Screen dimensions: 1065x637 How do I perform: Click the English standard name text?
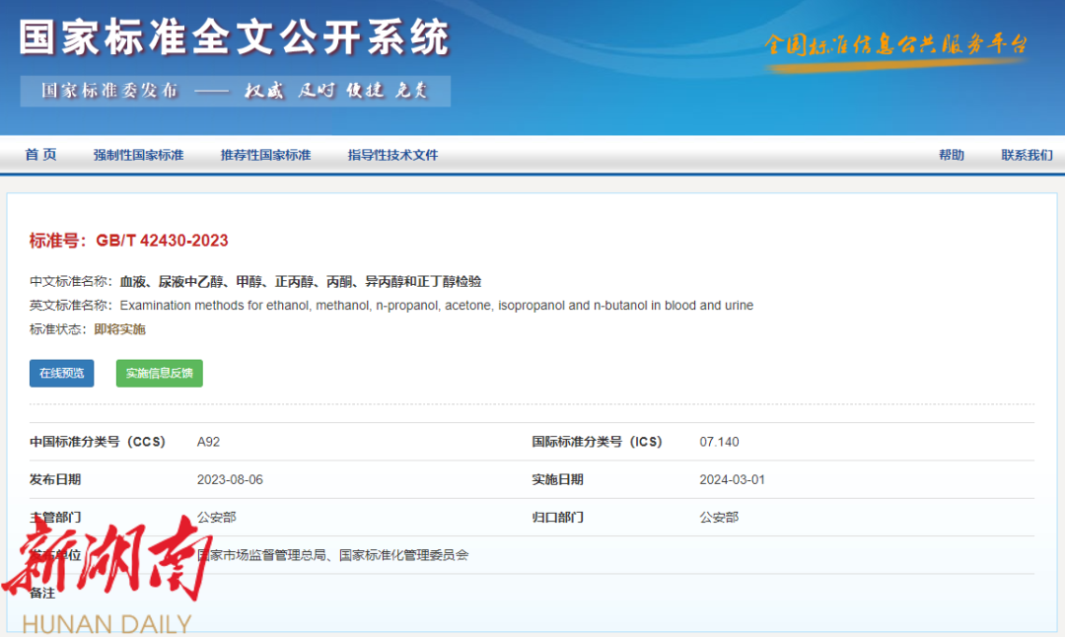click(x=436, y=306)
